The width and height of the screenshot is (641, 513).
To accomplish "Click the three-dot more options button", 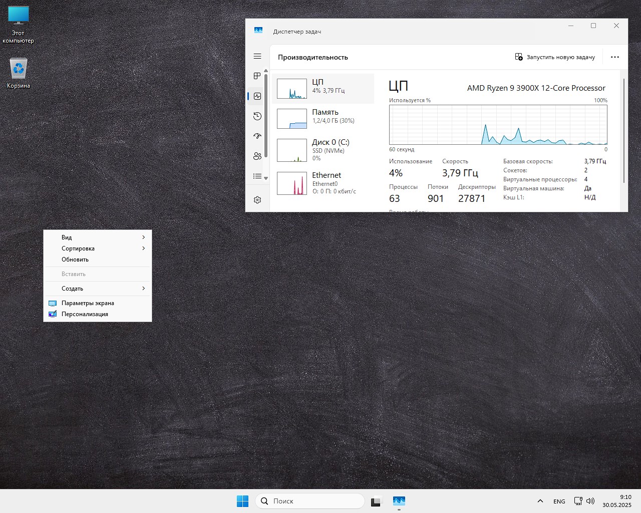I will [x=615, y=57].
